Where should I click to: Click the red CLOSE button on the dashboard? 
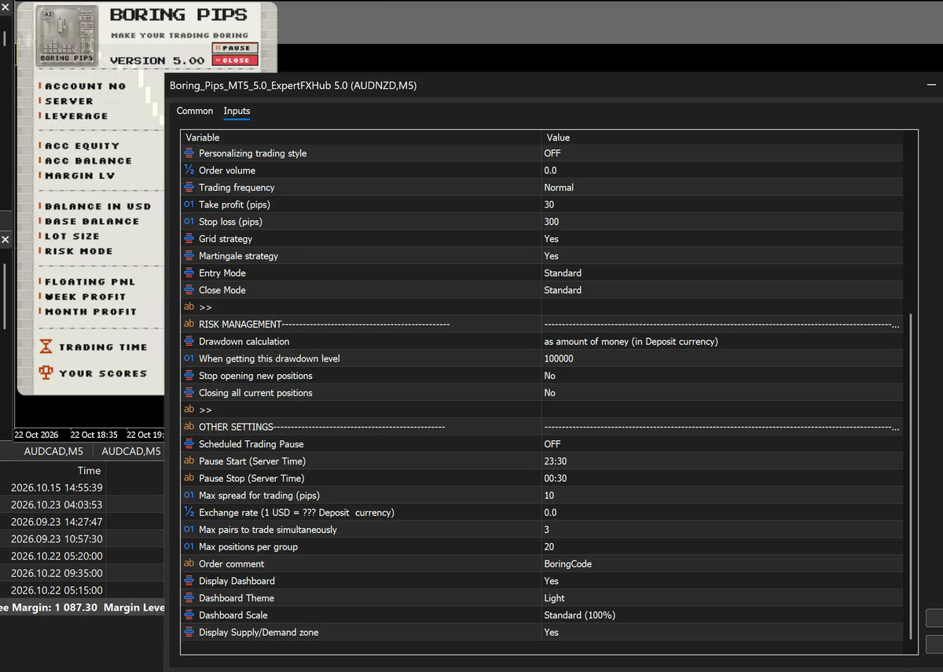coord(235,60)
